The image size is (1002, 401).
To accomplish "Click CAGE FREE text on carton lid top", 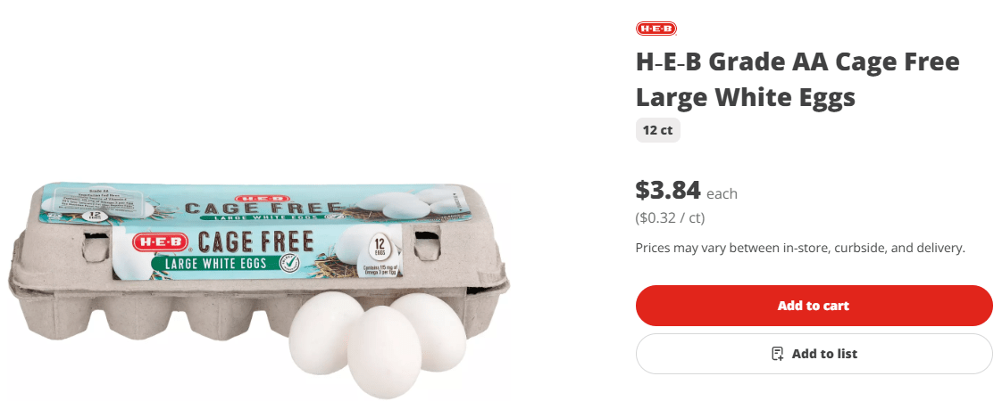I will (x=262, y=209).
